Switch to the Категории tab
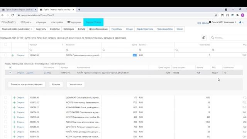The width and height of the screenshot is (247, 139). point(69,29)
